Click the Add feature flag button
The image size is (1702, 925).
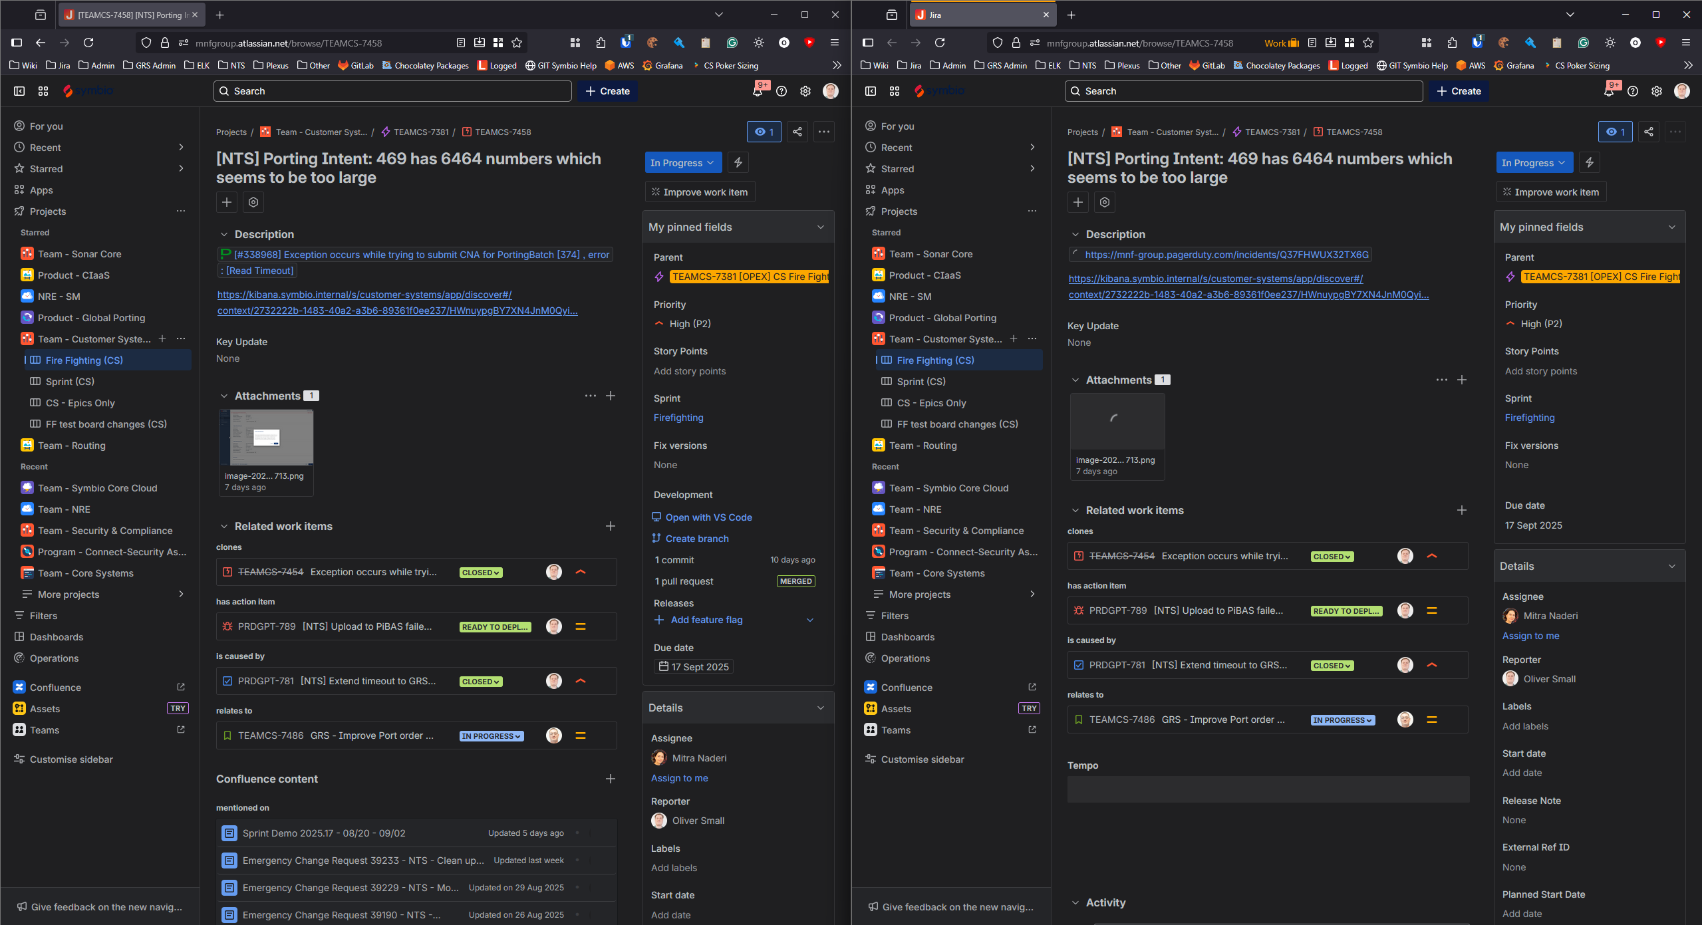tap(698, 620)
